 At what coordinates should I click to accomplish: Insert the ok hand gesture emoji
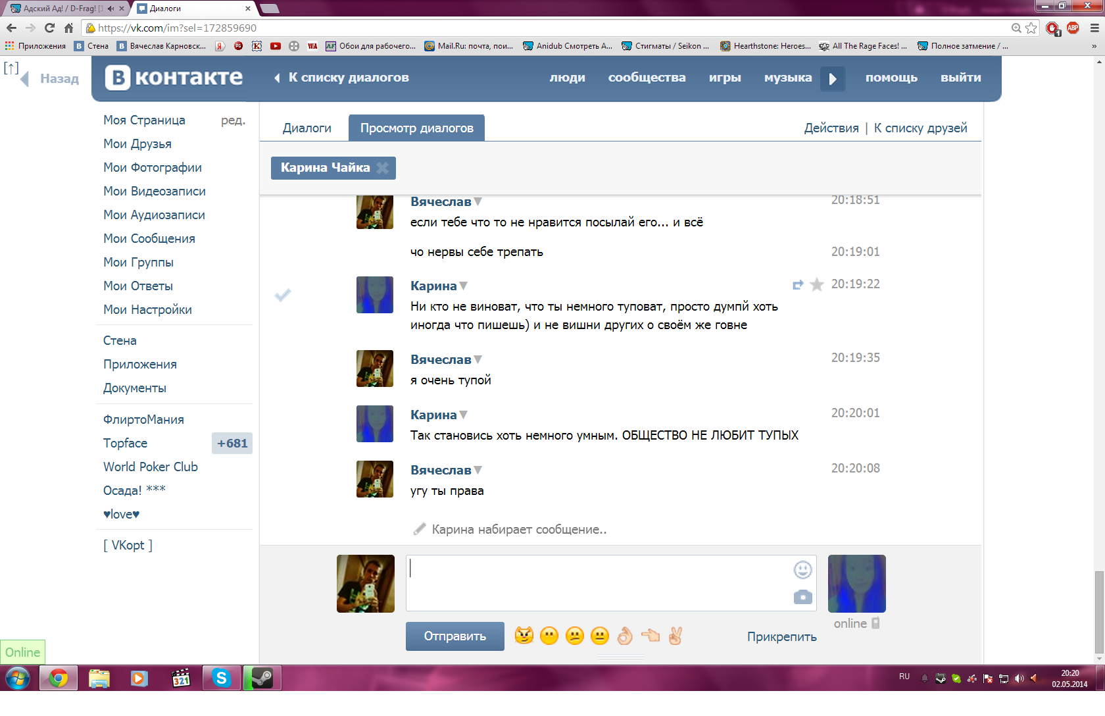coord(625,635)
